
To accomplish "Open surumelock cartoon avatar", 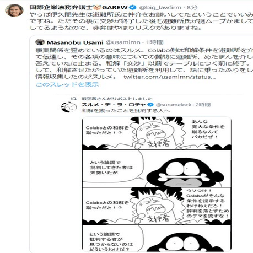I will pos(69,107).
